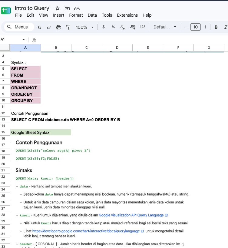Click the fx function icon
The image size is (228, 248).
click(34, 40)
